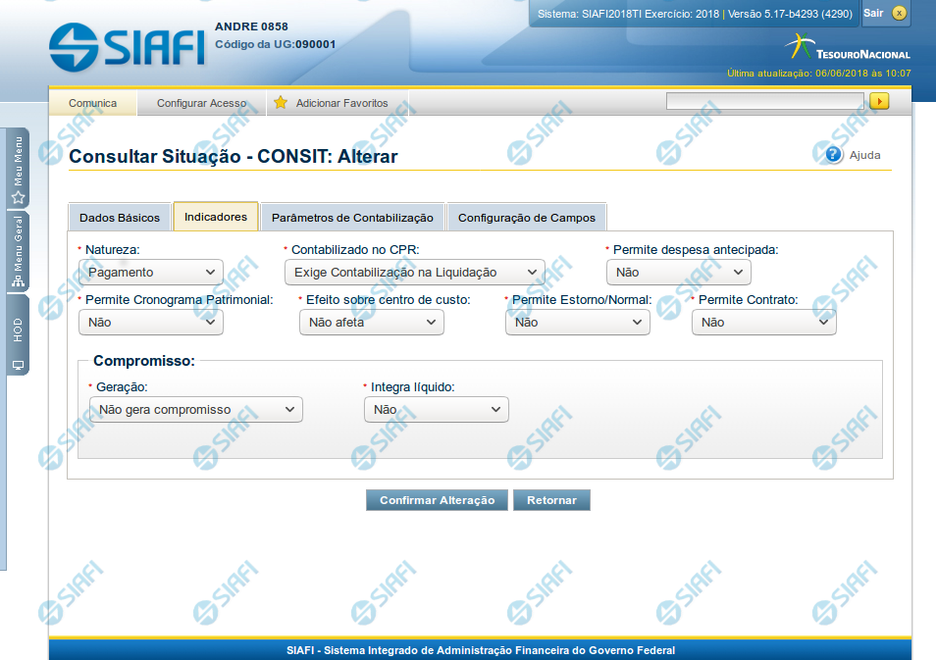Switch to the Dados Básicos tab
This screenshot has height=660, width=936.
119,218
